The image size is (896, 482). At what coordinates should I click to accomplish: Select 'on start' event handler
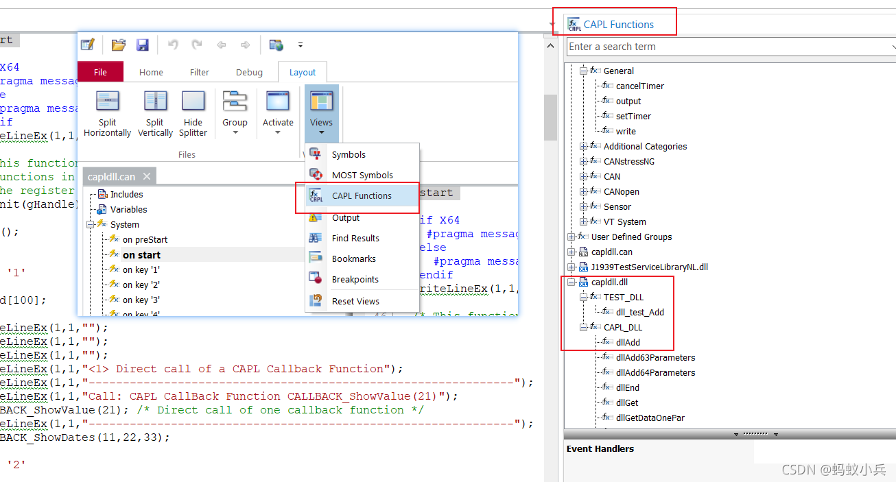tap(141, 254)
